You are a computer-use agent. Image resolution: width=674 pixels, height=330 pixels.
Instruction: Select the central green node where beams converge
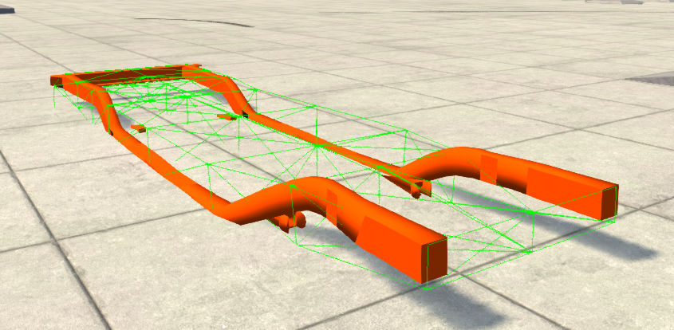tap(317, 146)
